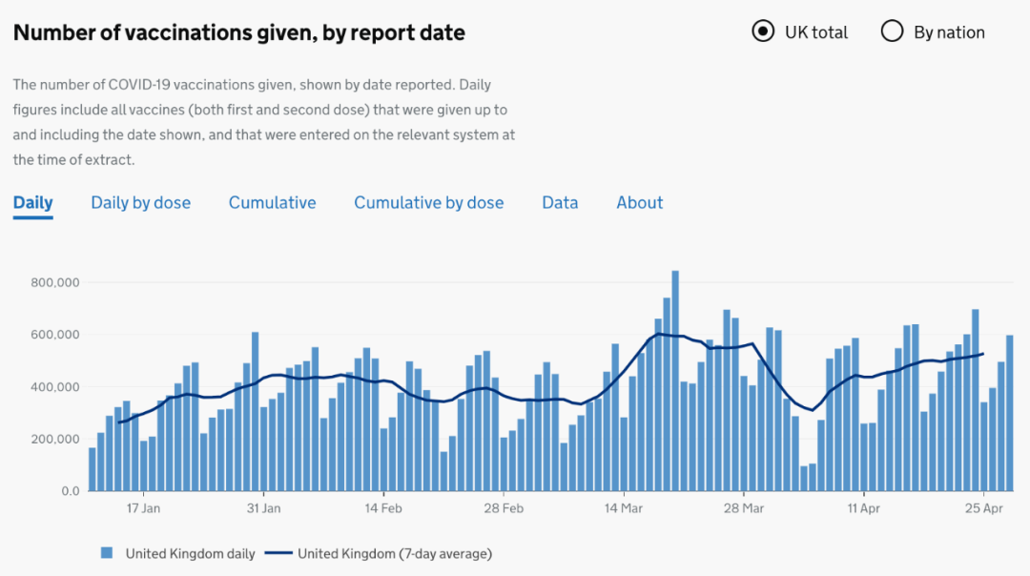Screen dimensions: 1030x576
Task: Toggle the United Kingdom (7-day average) legend label
Action: click(395, 554)
